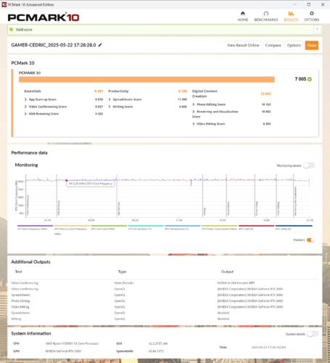Turn off the Markers switch
The image size is (330, 363).
click(x=310, y=240)
